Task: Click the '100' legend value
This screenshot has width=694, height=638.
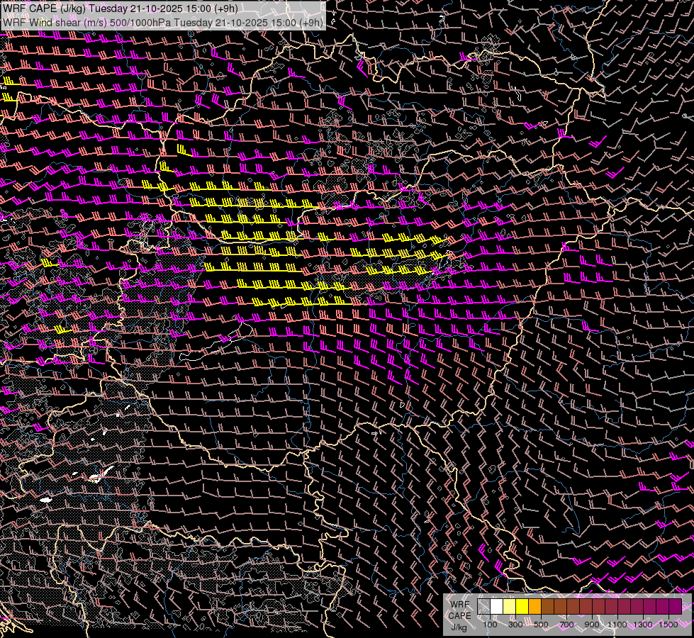Action: [490, 625]
